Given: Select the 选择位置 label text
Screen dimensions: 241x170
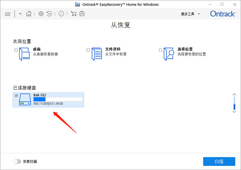Looking at the screenshot, I should point(185,49).
